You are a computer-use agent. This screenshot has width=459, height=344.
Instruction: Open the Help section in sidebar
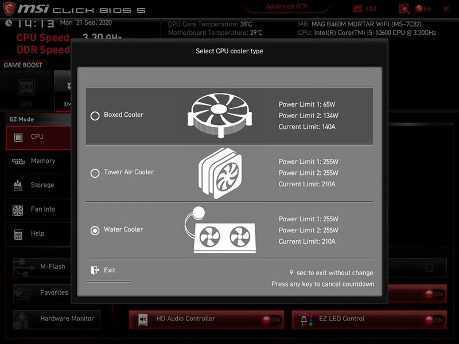tap(38, 234)
